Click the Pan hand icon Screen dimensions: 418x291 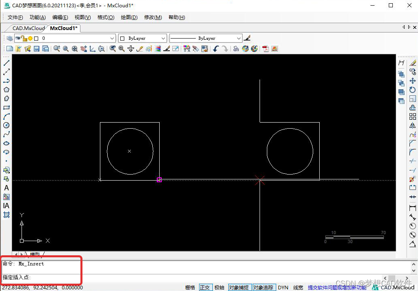pos(84,49)
